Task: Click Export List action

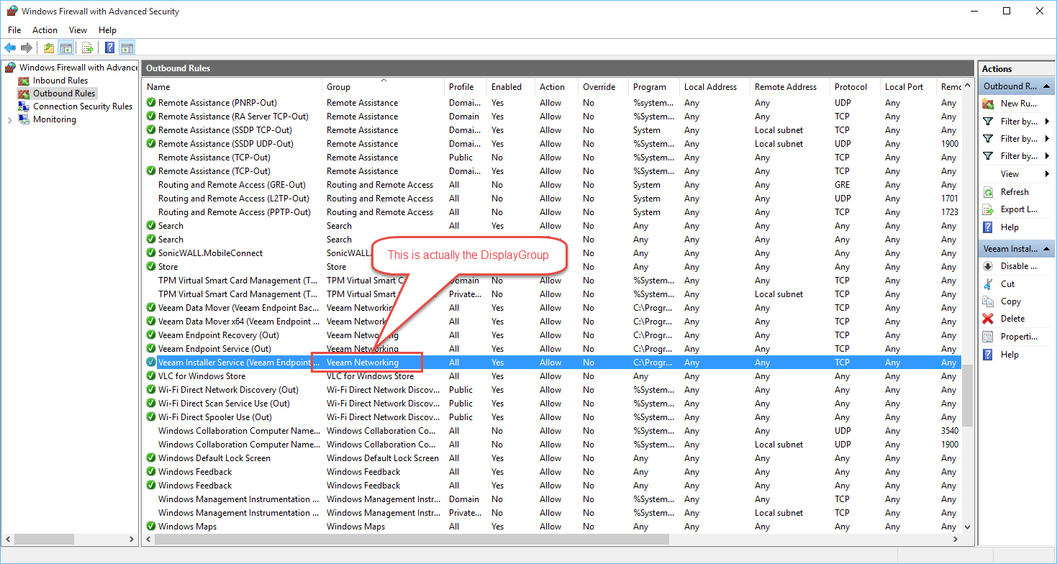Action: tap(1019, 209)
